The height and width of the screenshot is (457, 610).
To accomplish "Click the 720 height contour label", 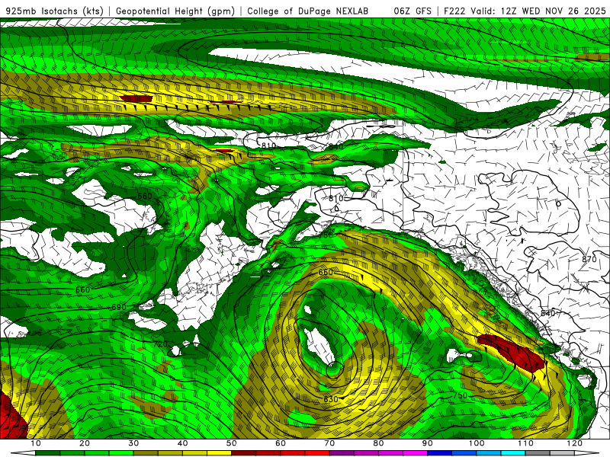I will (160, 344).
